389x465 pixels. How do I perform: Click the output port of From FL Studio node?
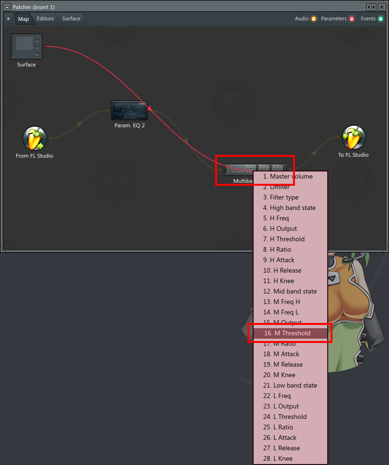51,138
